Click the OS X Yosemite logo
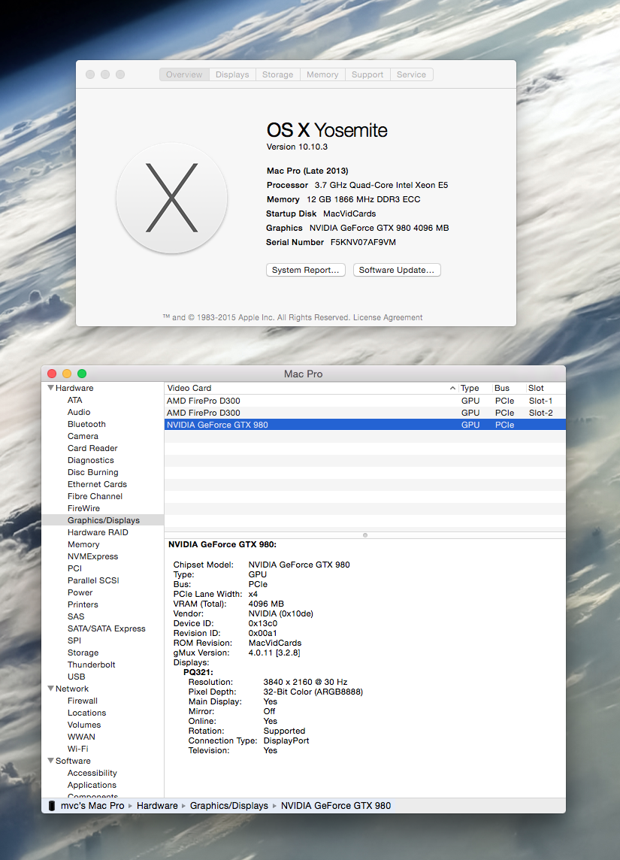This screenshot has width=620, height=860. 171,198
